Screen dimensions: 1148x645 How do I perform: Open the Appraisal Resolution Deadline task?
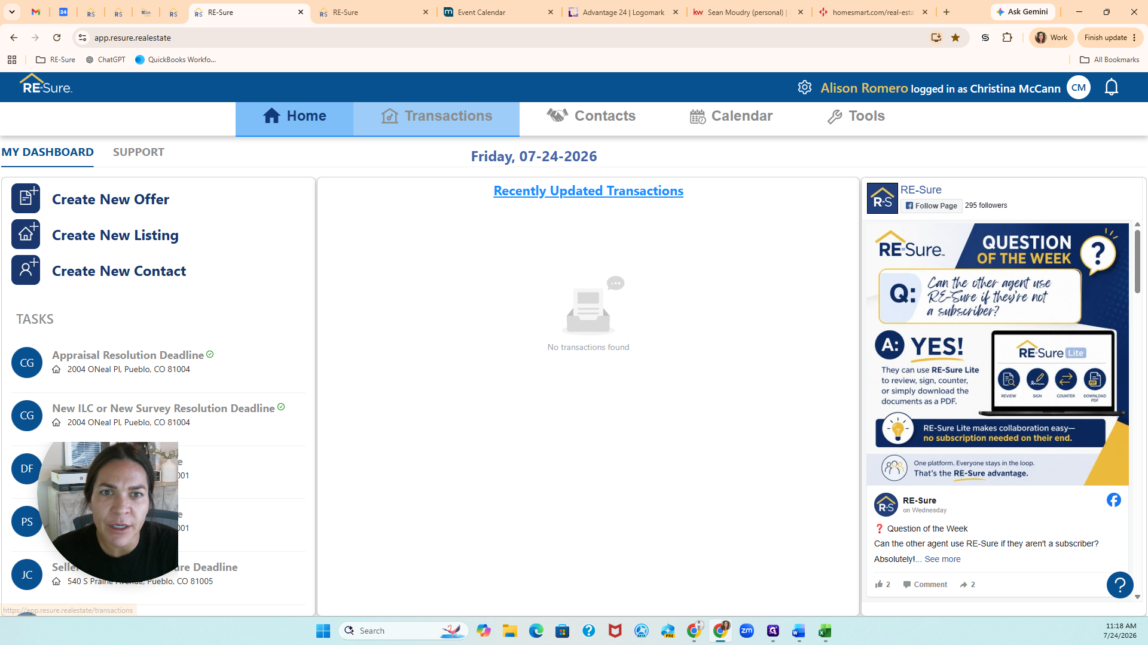coord(128,355)
